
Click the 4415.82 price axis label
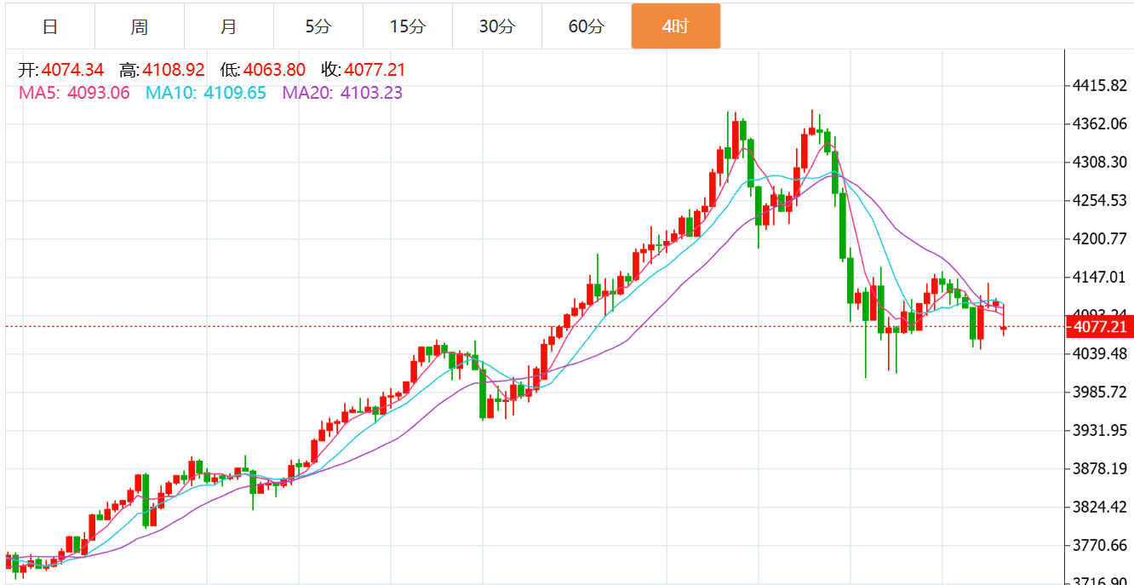tap(1100, 85)
